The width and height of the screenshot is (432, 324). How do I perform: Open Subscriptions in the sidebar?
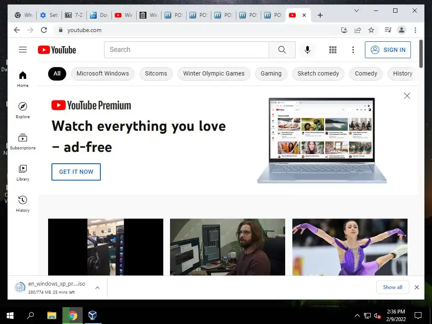[23, 142]
